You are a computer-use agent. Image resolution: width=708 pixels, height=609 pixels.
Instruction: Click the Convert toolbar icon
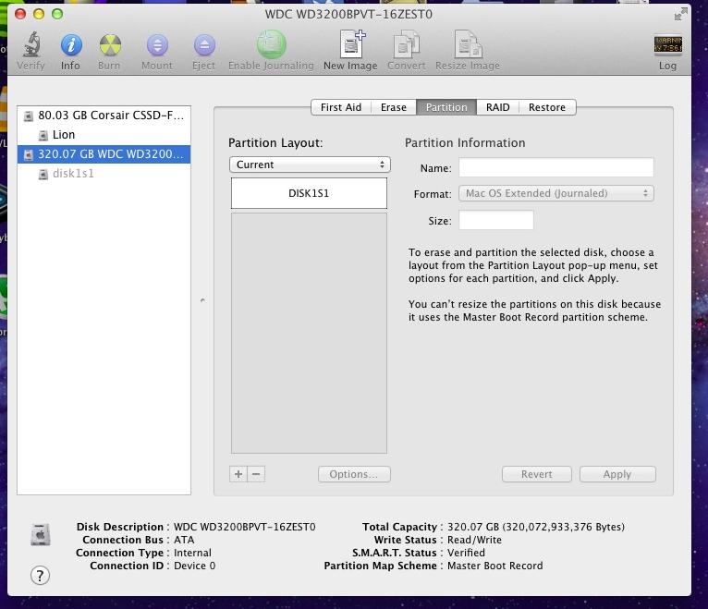point(407,43)
